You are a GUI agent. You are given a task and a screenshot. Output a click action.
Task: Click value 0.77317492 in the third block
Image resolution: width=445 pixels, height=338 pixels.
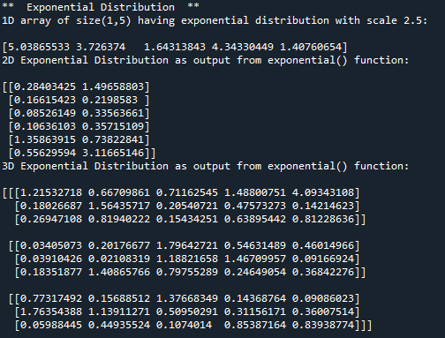pos(51,298)
